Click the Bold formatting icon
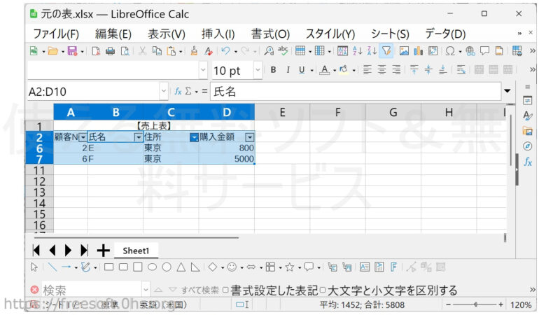Viewport: 560px width, 315px height. point(273,70)
